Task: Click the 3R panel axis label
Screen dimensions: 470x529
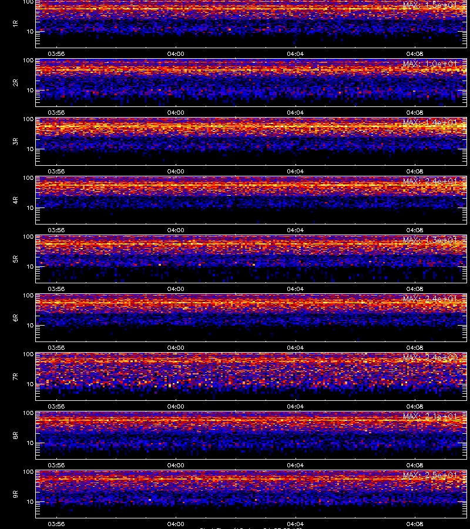Action: click(x=15, y=141)
